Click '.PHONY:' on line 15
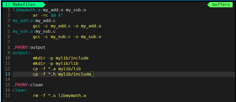The width and height of the screenshot is (236, 102). (x=22, y=85)
